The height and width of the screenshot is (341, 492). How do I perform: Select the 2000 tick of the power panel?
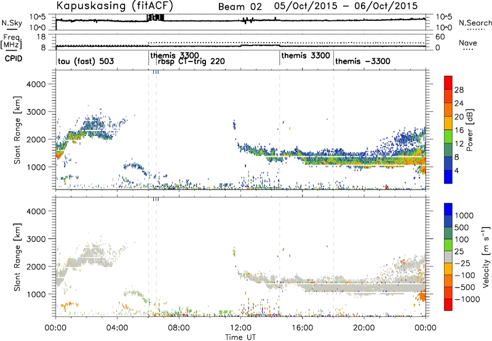[x=36, y=139]
